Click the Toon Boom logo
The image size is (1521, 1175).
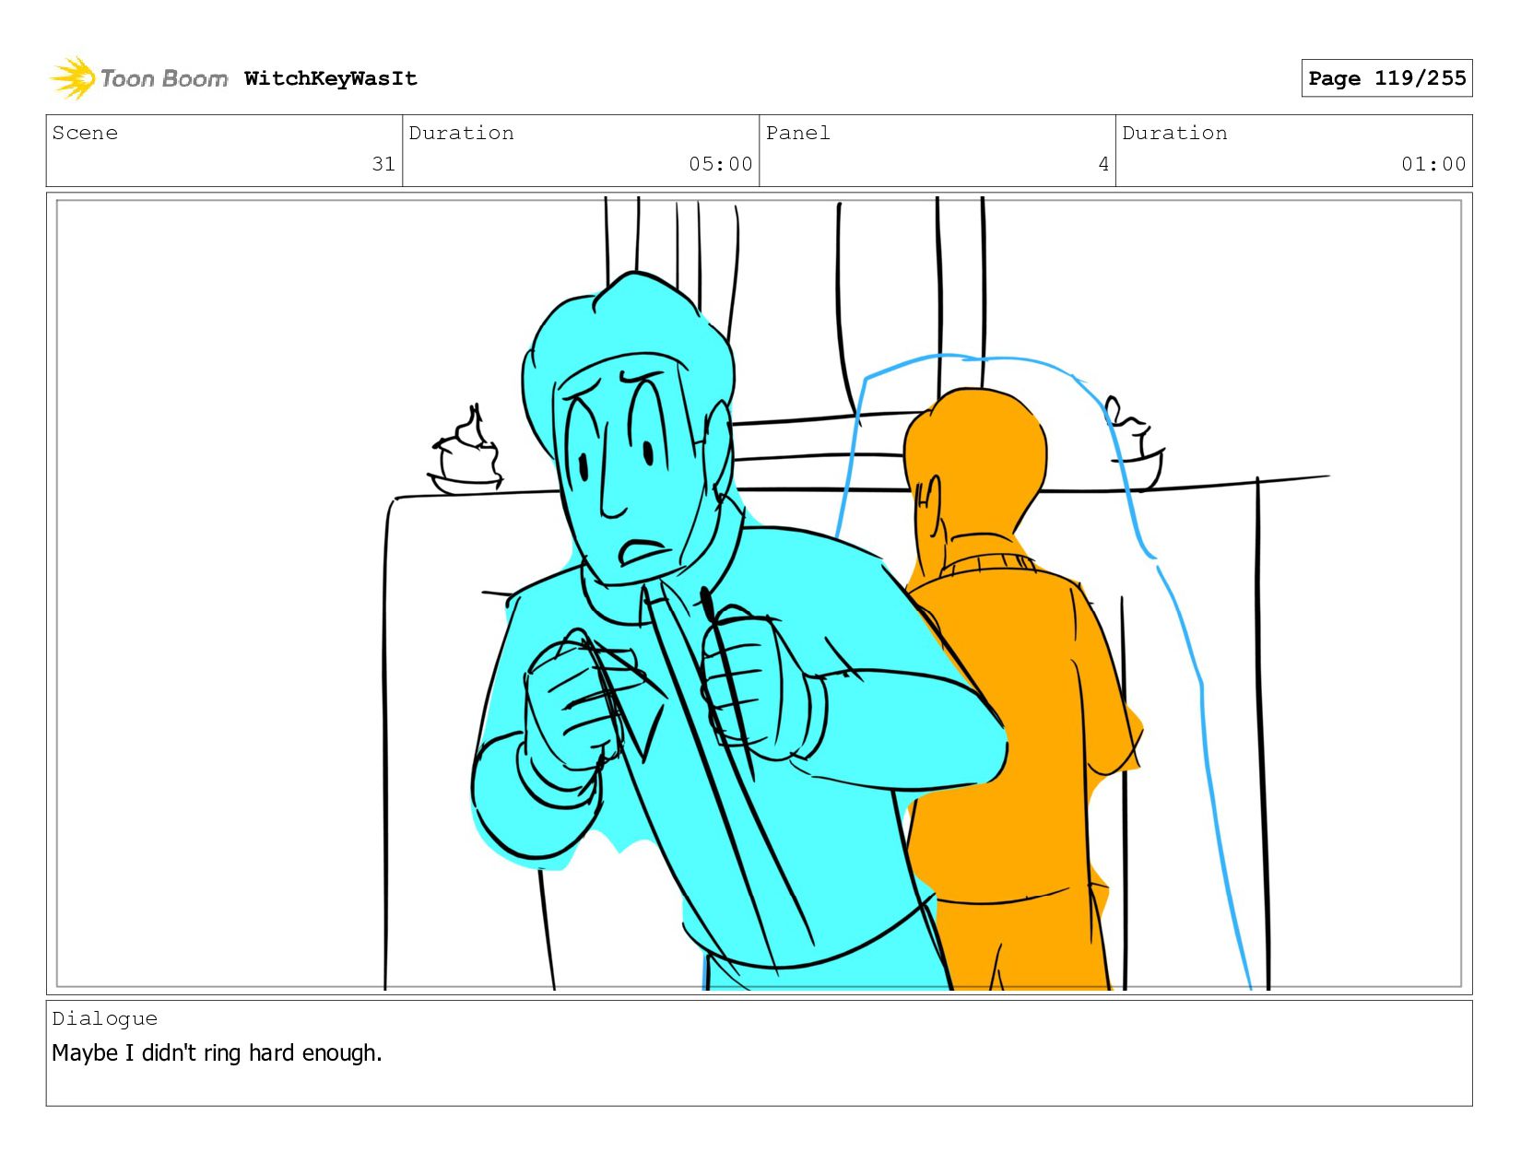point(138,78)
